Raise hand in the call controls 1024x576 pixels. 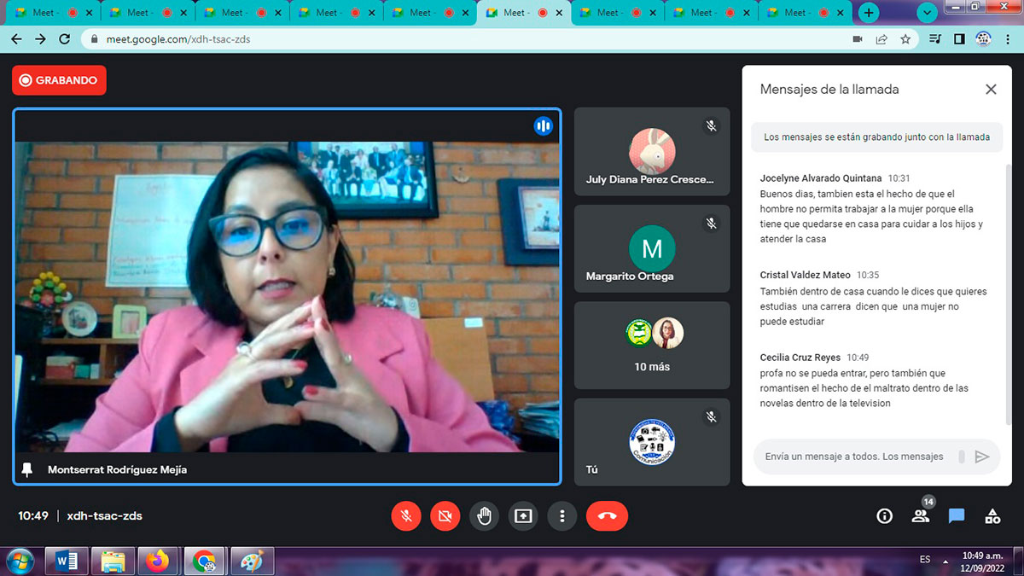pyautogui.click(x=484, y=516)
